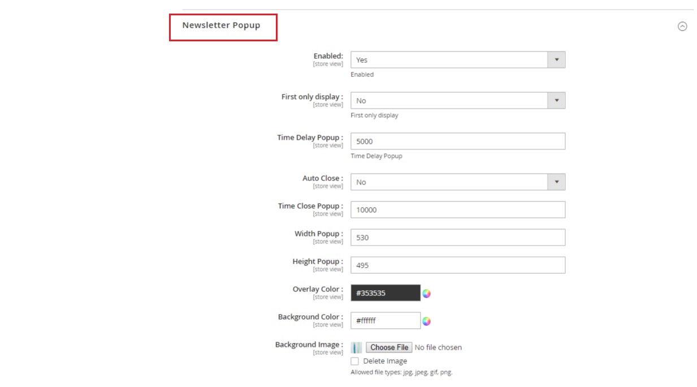Collapse the Newsletter Popup section chevron
The height and width of the screenshot is (387, 697).
pos(682,26)
